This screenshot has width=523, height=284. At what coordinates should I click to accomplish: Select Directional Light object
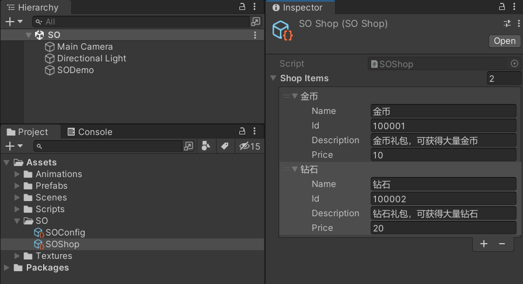(x=85, y=58)
